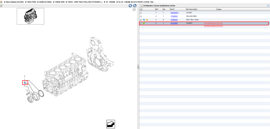Click the large return arrow icon below diagram
Image resolution: width=270 pixels, height=129 pixels.
pyautogui.click(x=110, y=124)
